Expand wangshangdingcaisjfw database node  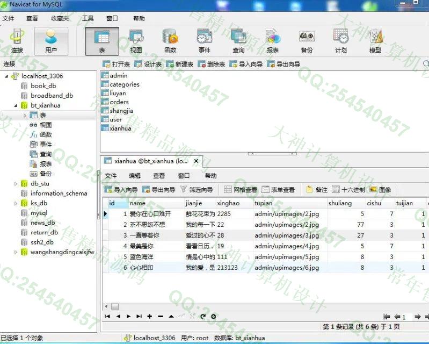tap(16, 252)
